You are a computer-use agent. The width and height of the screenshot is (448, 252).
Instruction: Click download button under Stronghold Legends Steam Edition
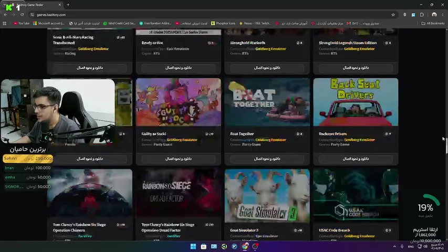(356, 68)
